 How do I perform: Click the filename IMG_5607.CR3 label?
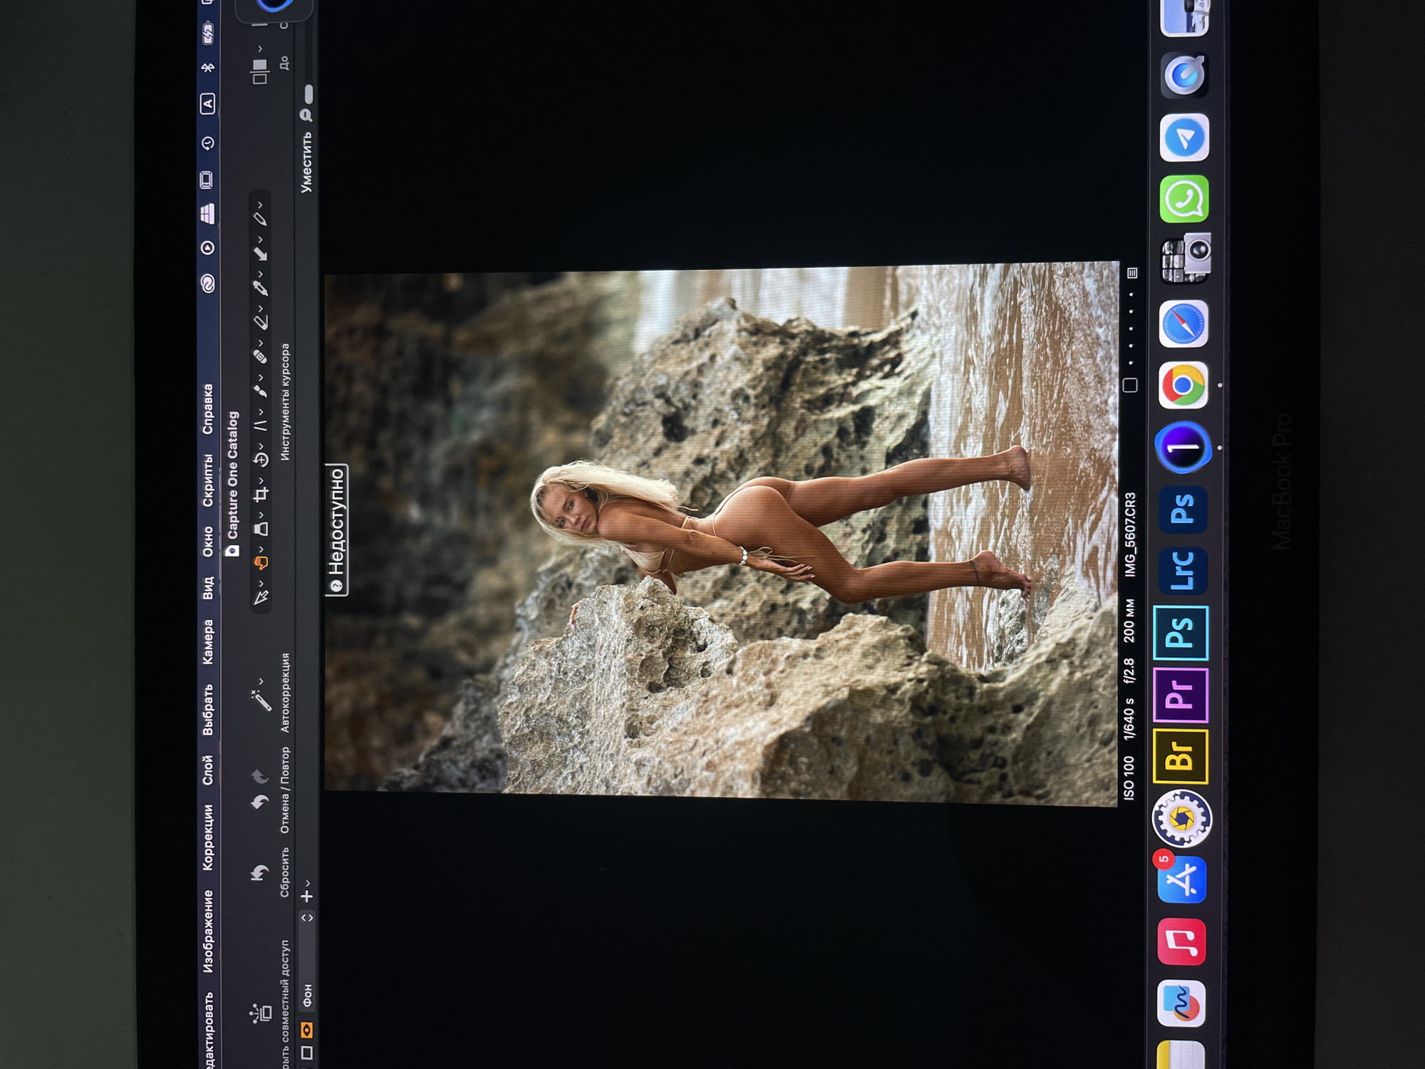(x=1130, y=535)
